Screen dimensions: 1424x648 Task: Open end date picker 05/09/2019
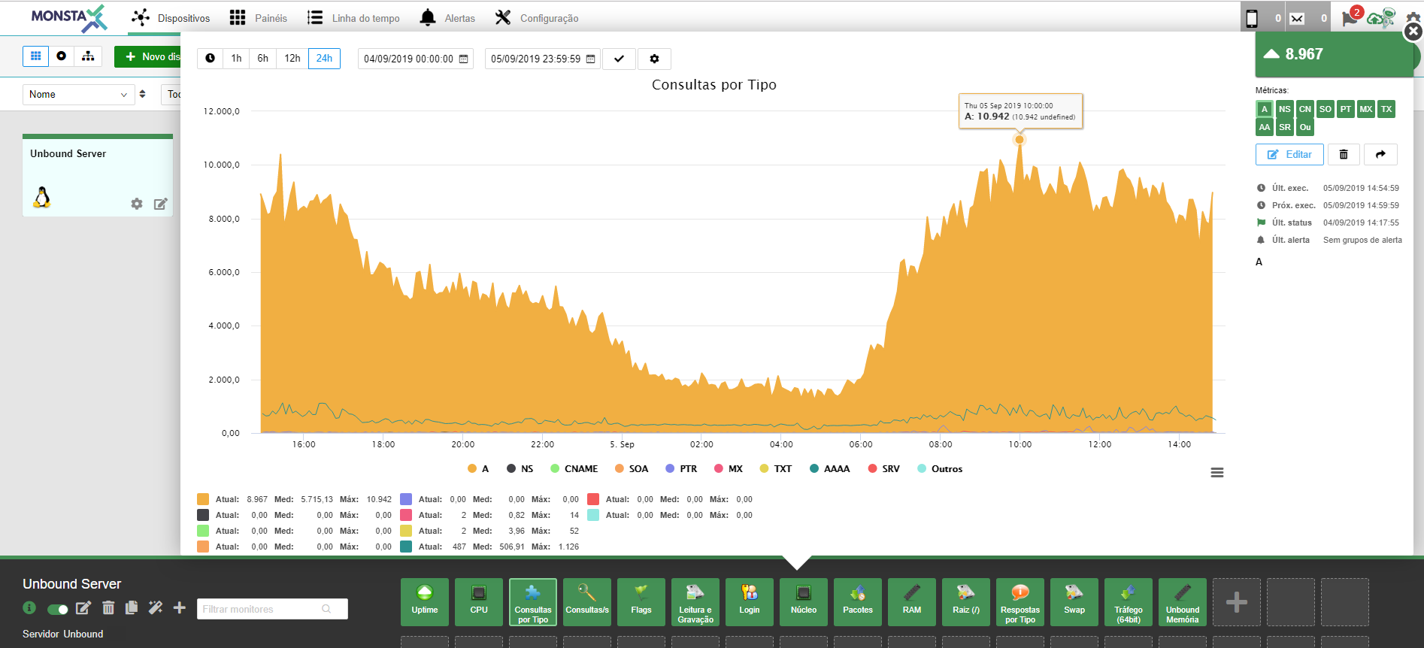click(543, 59)
